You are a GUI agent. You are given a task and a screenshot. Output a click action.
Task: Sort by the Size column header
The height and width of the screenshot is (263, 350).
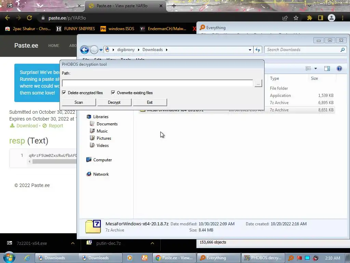[314, 78]
